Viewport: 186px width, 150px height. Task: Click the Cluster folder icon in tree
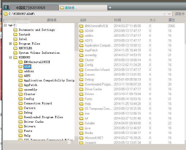coord(21,94)
